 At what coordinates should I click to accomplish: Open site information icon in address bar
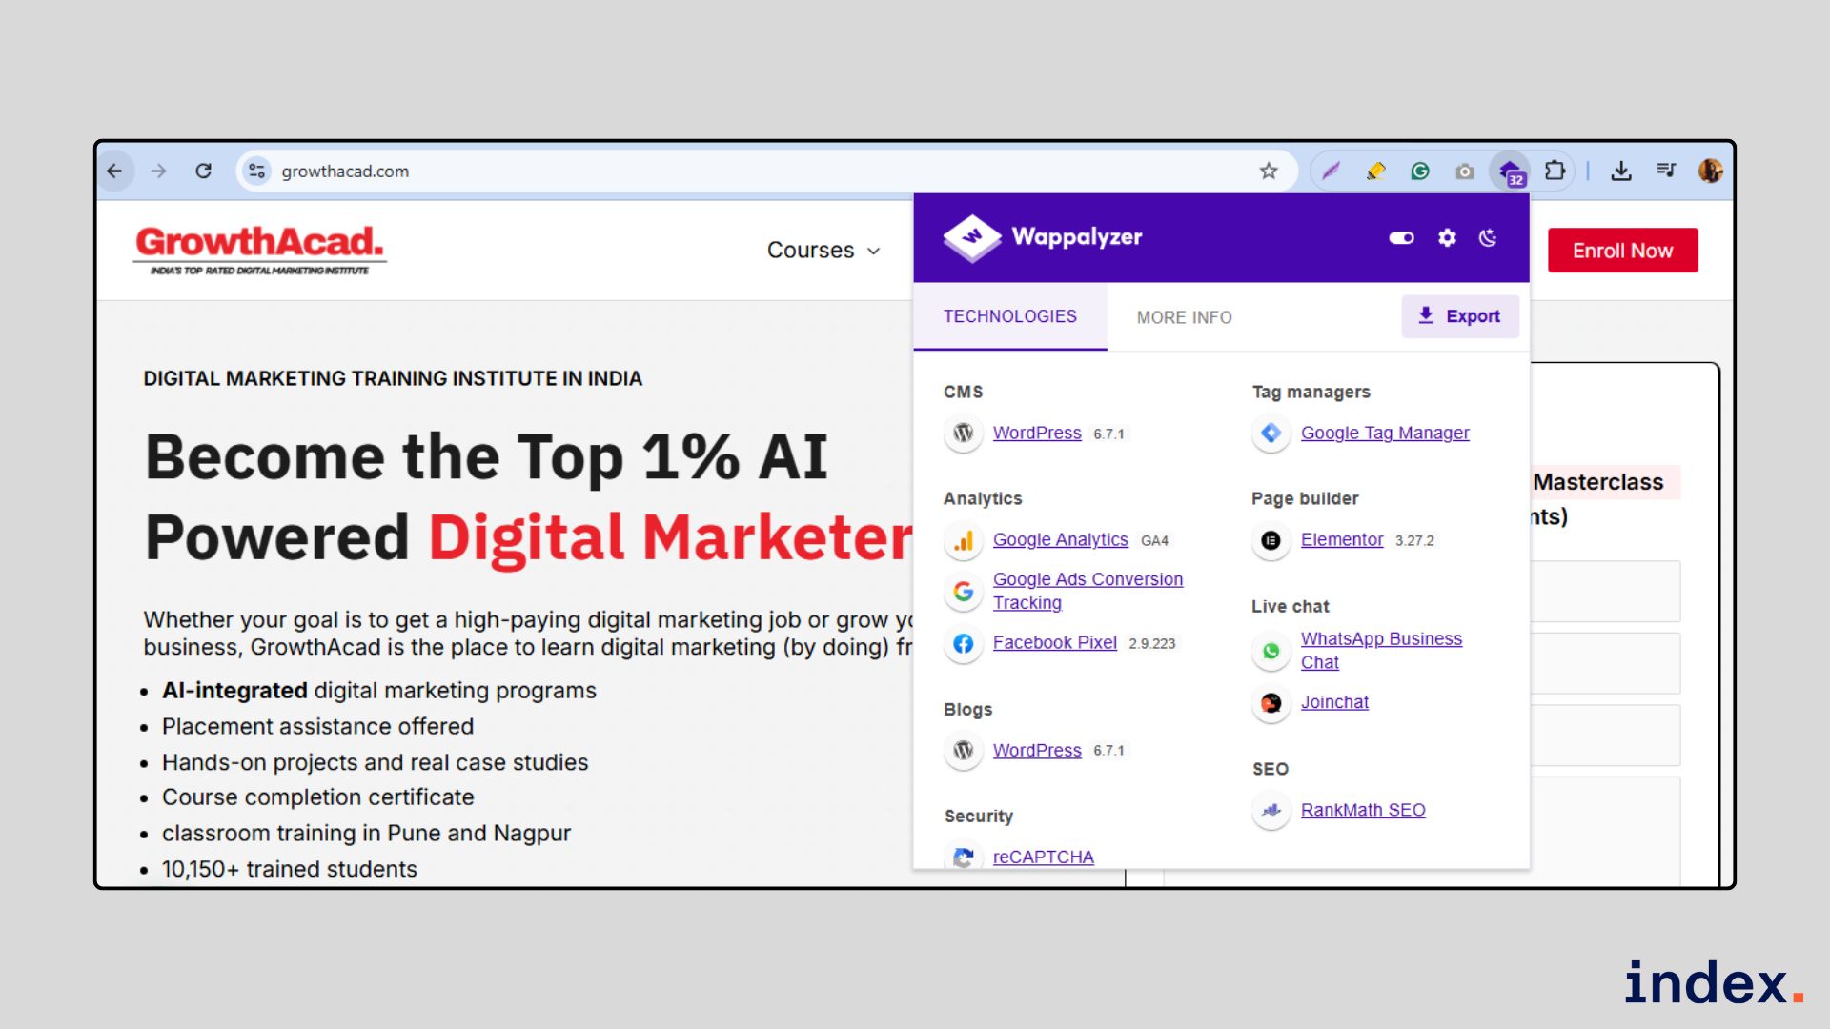pyautogui.click(x=256, y=171)
